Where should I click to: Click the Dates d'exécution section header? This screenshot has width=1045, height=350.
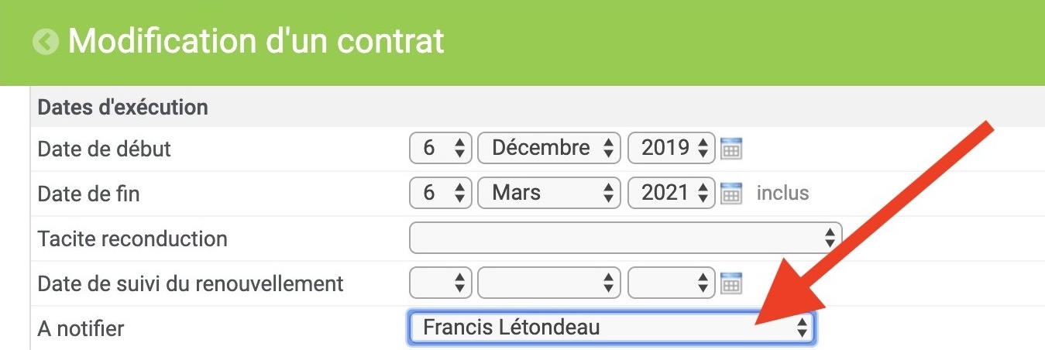(x=122, y=107)
